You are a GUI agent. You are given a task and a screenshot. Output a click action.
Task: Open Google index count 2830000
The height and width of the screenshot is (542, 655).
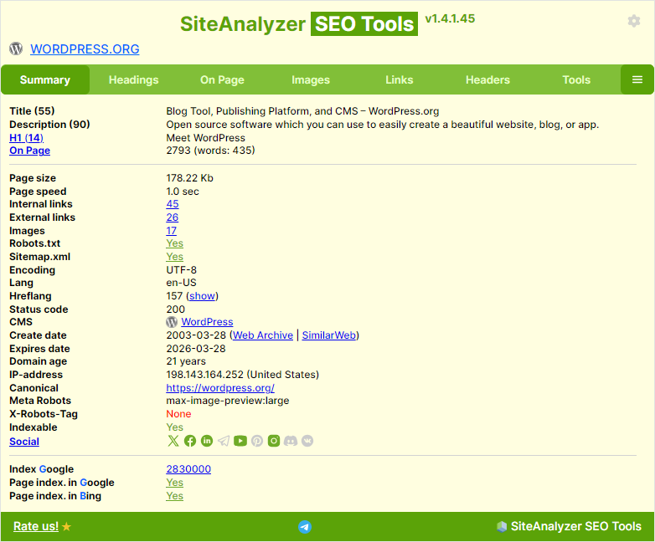(x=188, y=469)
